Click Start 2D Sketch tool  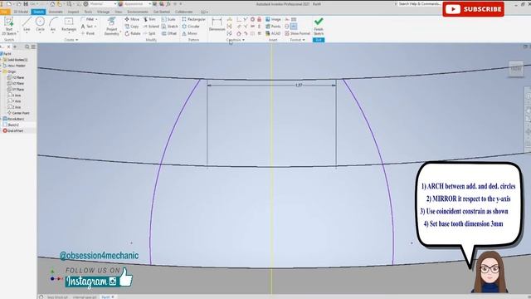(9, 26)
